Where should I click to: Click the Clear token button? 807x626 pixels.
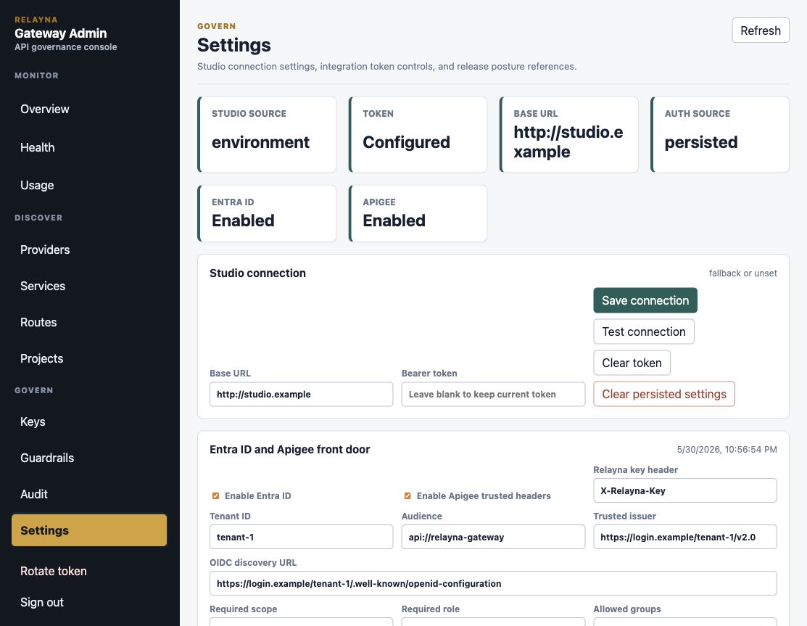pyautogui.click(x=632, y=363)
